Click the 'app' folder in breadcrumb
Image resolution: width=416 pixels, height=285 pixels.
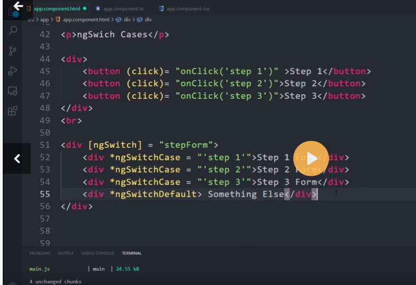click(x=45, y=20)
